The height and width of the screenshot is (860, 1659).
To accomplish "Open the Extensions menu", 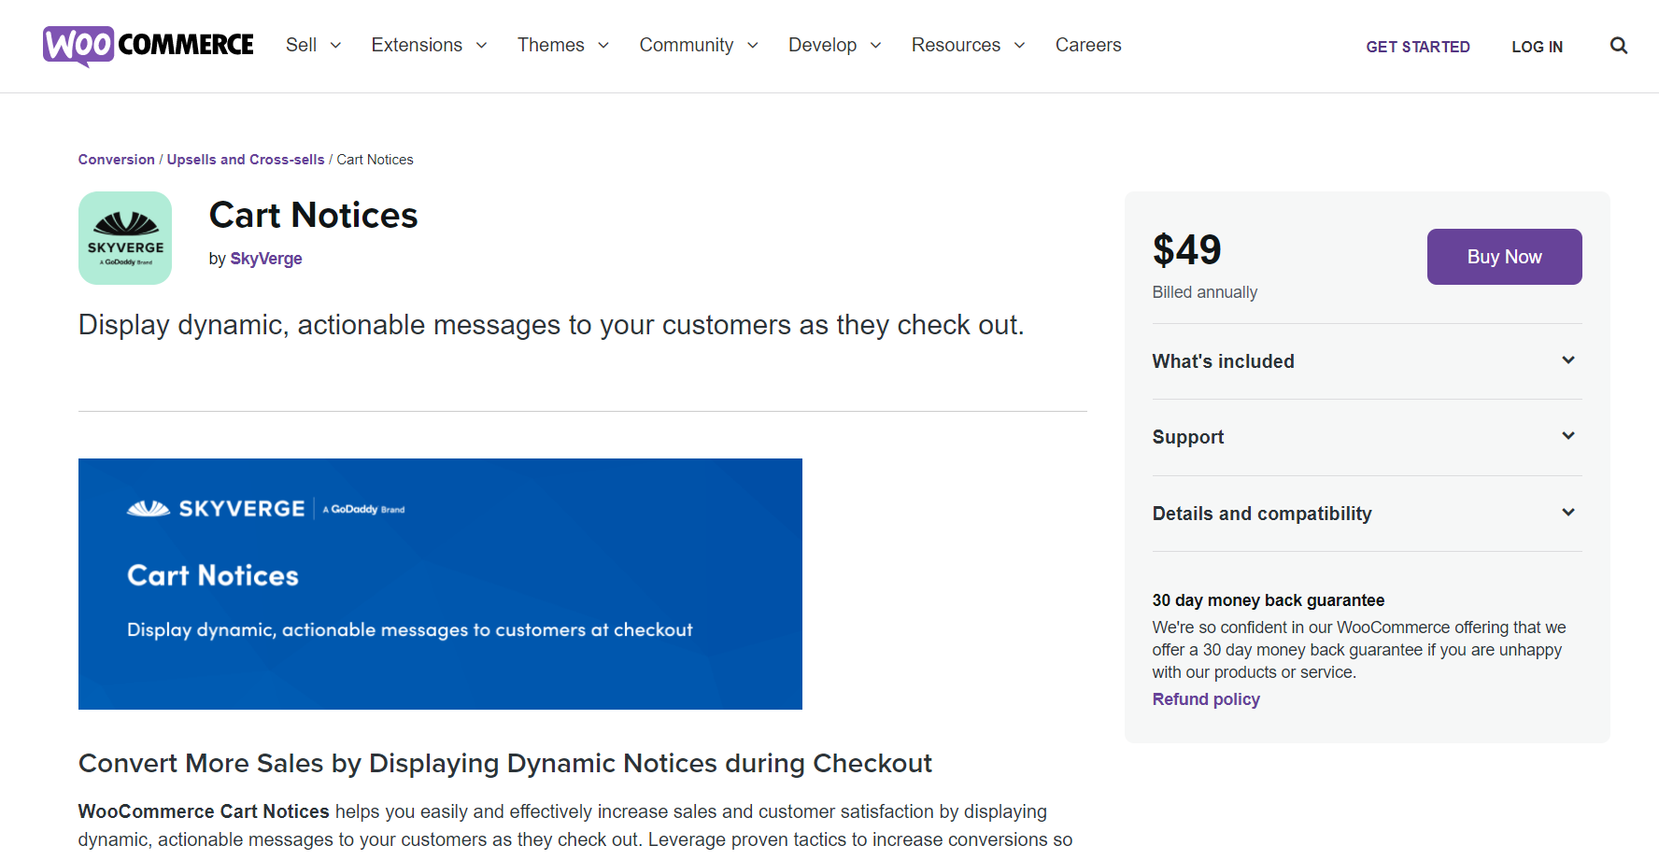I will (x=429, y=45).
